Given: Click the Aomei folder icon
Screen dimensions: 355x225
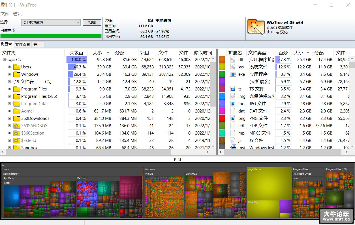Looking at the screenshot, I should point(17,111).
